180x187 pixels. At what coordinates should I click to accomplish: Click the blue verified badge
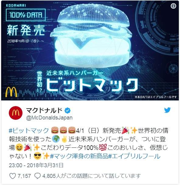click(67, 111)
